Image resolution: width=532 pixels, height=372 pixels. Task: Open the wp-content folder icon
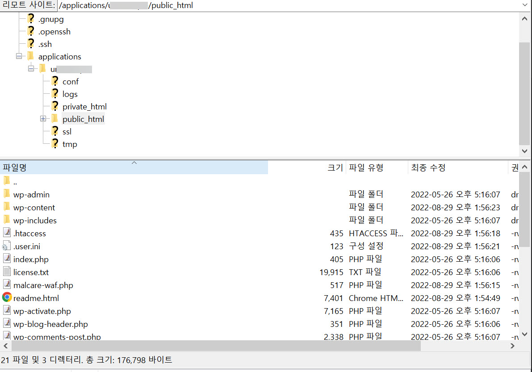(7, 207)
